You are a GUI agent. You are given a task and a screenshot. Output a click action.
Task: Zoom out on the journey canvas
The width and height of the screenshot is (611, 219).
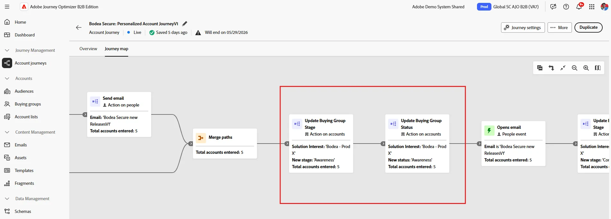574,68
